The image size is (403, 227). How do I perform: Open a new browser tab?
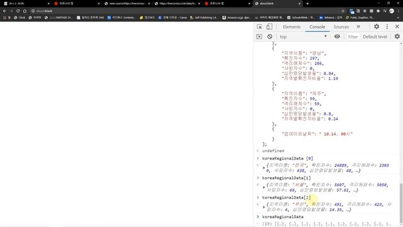point(307,4)
